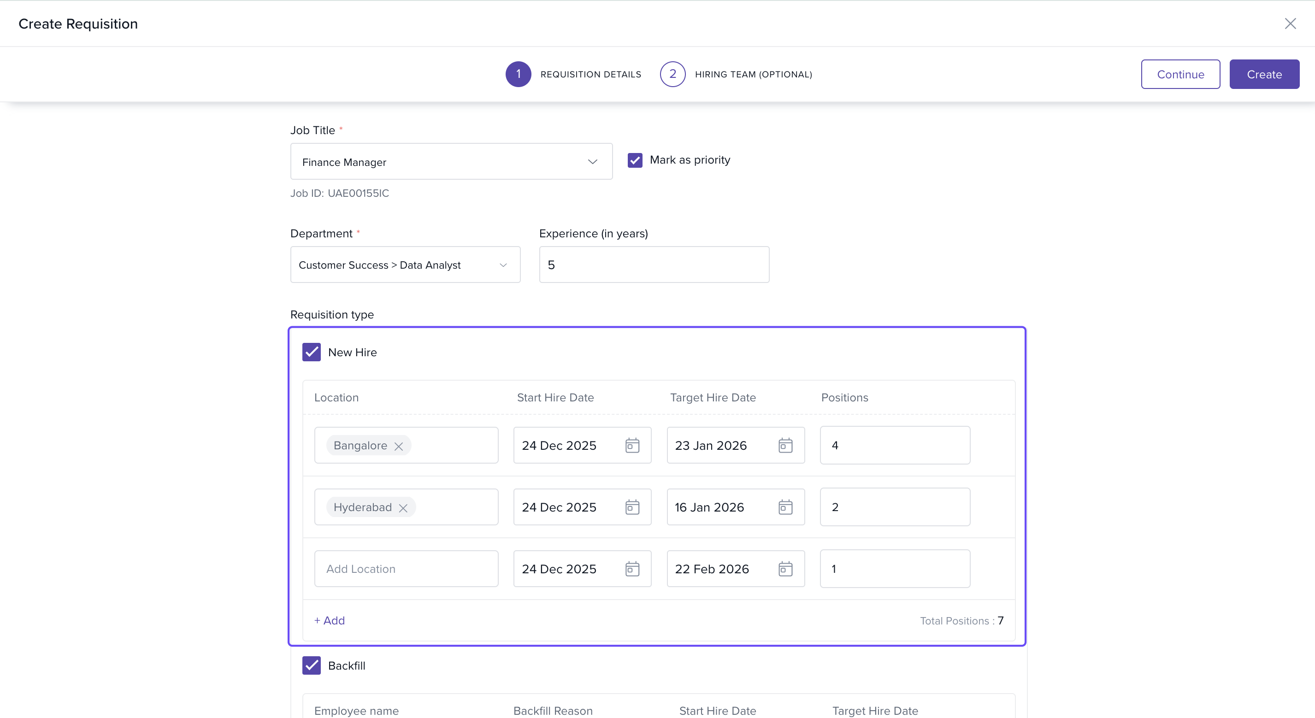This screenshot has width=1315, height=718.
Task: Switch to step 2 Hiring Team
Action: tap(672, 74)
